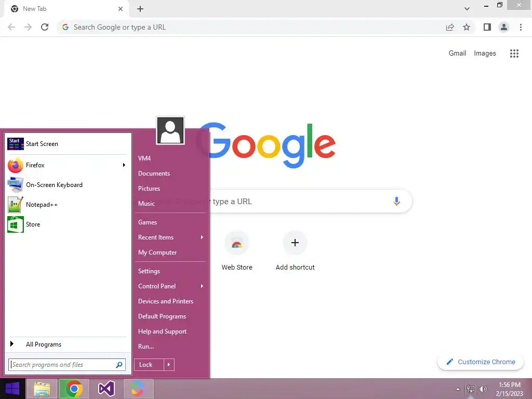532x399 pixels.
Task: Open Music from start menu
Action: (170, 204)
